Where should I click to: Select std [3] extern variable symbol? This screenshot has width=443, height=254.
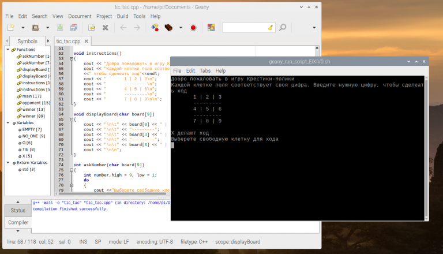(x=28, y=169)
